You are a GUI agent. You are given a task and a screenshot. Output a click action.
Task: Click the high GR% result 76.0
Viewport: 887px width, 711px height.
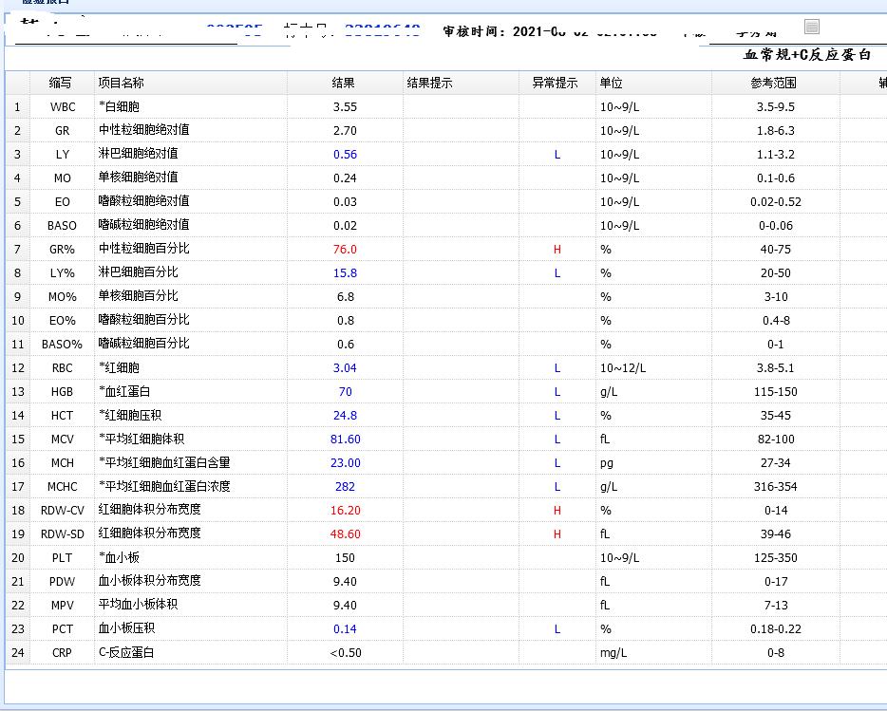point(343,249)
